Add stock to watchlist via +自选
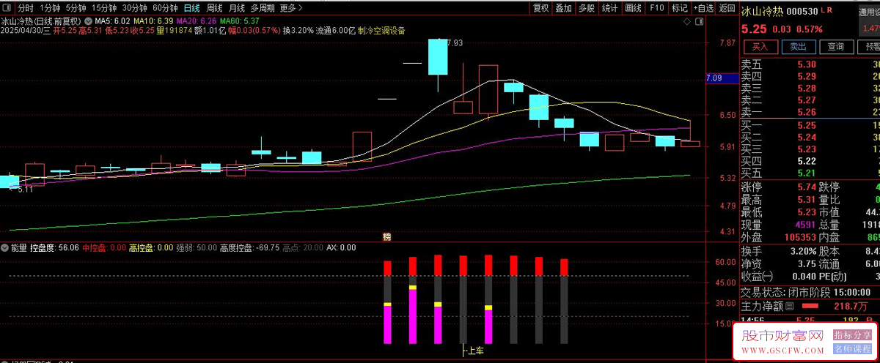The width and height of the screenshot is (880, 363). [x=703, y=8]
